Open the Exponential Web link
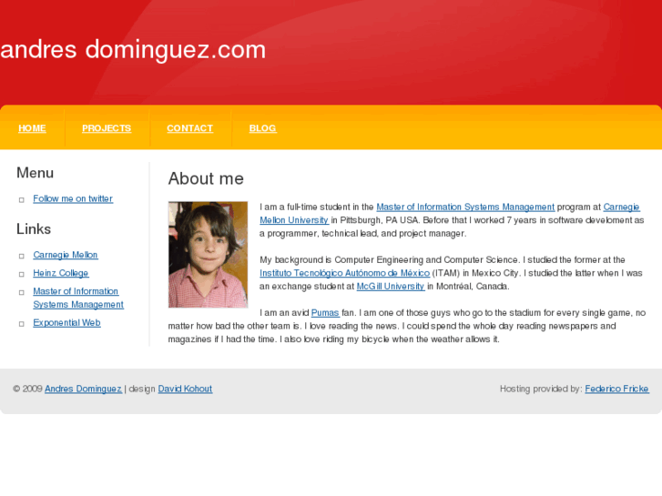 (x=66, y=323)
